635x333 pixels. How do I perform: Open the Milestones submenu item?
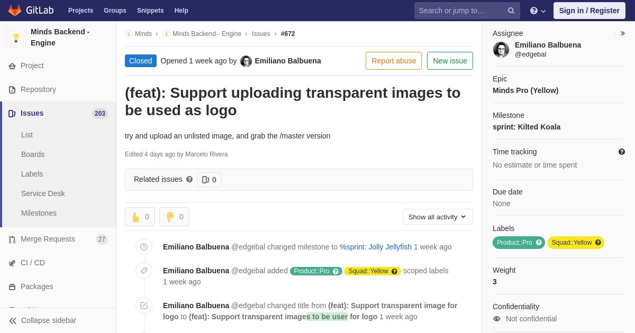(39, 213)
